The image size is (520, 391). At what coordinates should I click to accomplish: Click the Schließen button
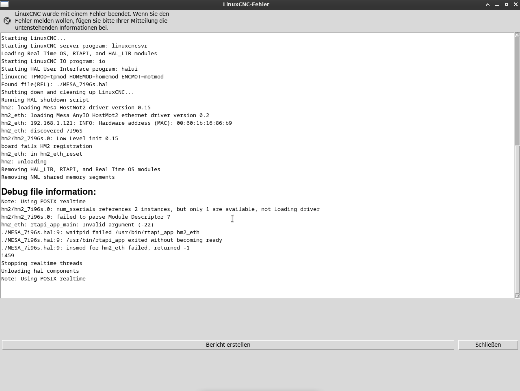[488, 345]
